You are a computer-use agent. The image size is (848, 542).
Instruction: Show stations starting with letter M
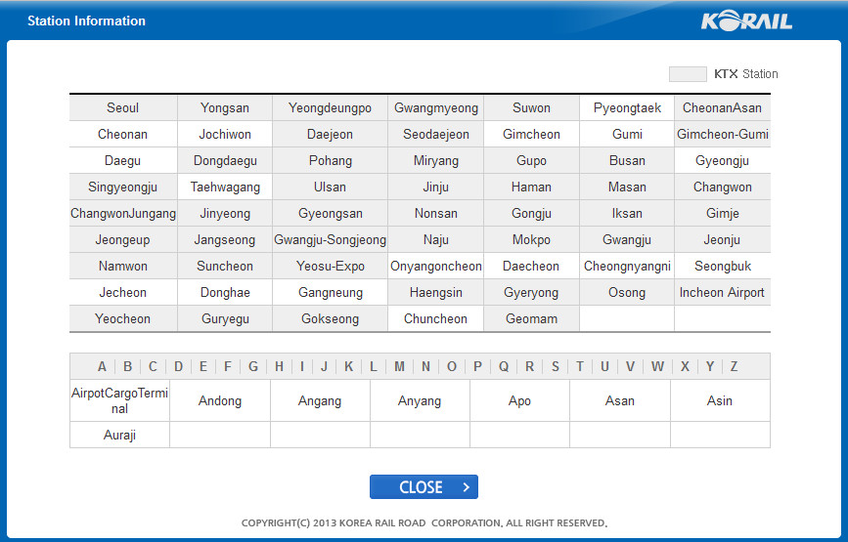399,367
